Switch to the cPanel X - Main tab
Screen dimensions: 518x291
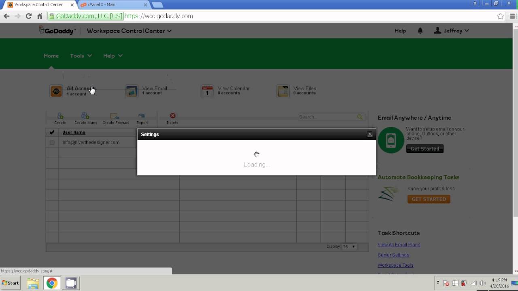click(x=114, y=5)
